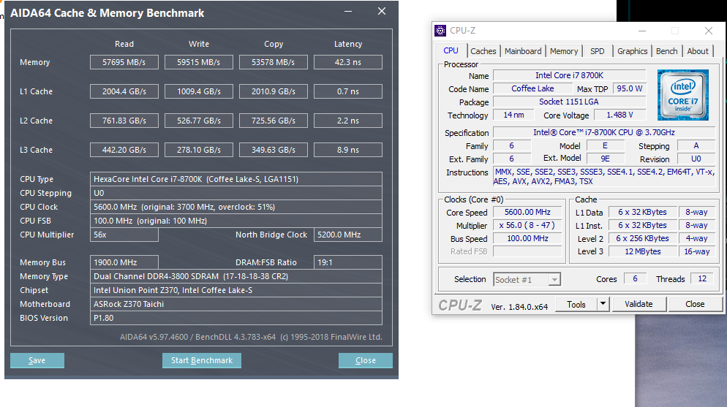This screenshot has width=727, height=407.
Task: Click the L2 Cache Copy 725.56 GB/s value
Action: 274,121
